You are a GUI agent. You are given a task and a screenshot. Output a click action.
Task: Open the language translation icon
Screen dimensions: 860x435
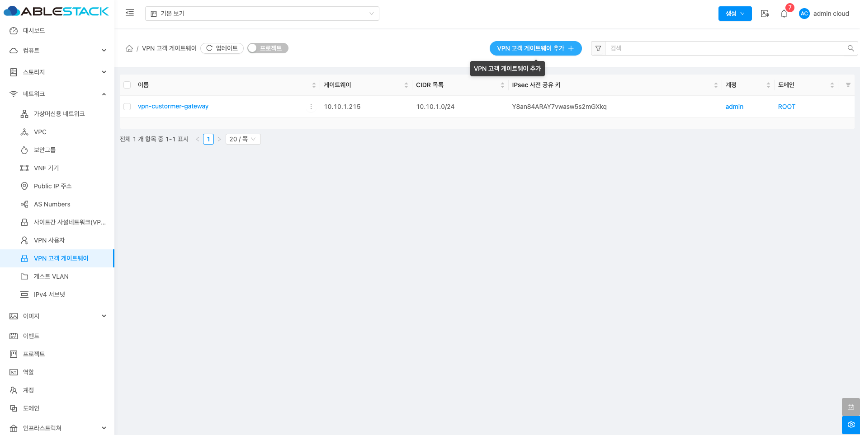(765, 14)
